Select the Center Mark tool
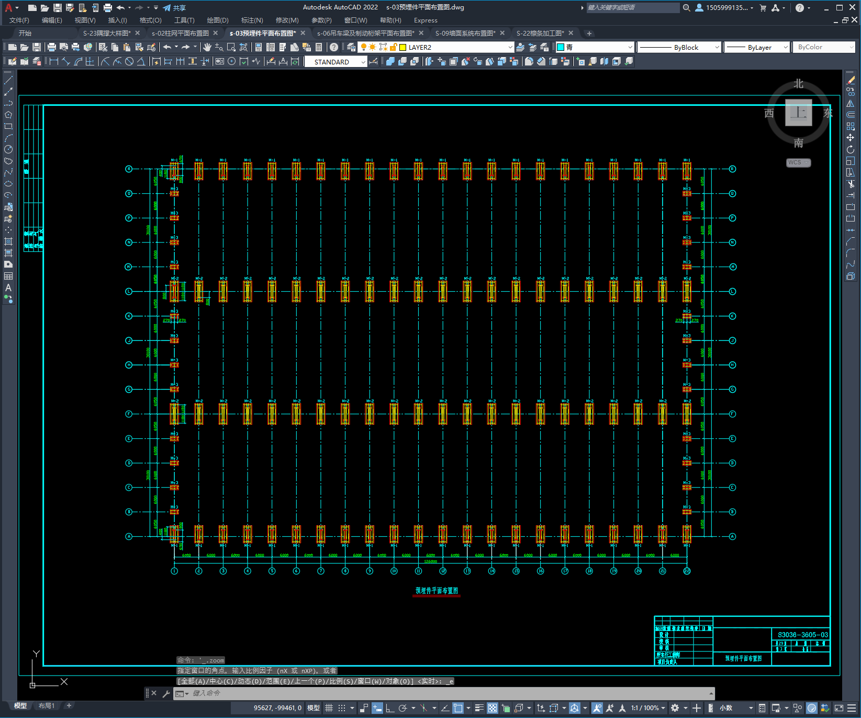This screenshot has width=861, height=718. [x=231, y=61]
